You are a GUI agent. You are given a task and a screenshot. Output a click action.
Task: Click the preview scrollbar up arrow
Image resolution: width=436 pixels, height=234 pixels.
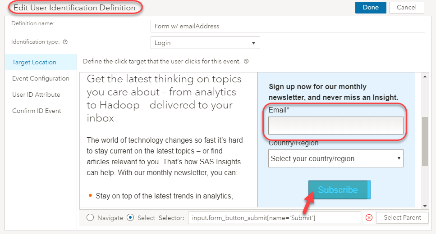[425, 76]
